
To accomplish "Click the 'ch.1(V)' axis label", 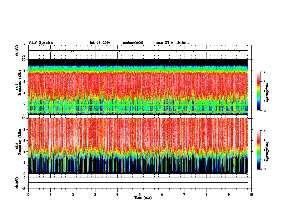I will pos(17,51).
